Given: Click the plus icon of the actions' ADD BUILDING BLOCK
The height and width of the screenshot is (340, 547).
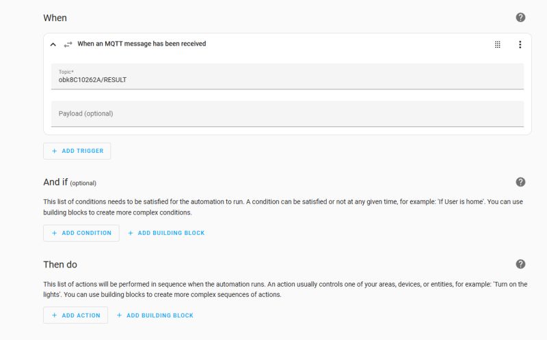Looking at the screenshot, I should 119,315.
